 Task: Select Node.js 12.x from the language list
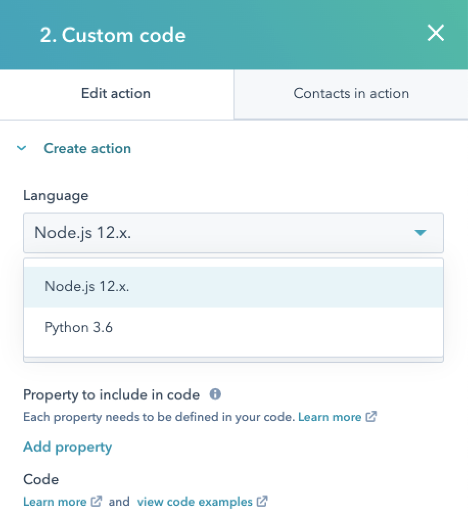87,286
